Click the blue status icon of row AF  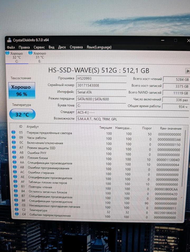coord(16,181)
